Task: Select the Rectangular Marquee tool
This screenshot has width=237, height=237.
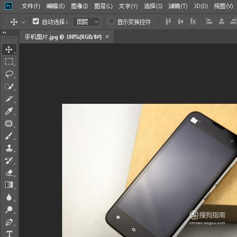Action: pyautogui.click(x=9, y=62)
